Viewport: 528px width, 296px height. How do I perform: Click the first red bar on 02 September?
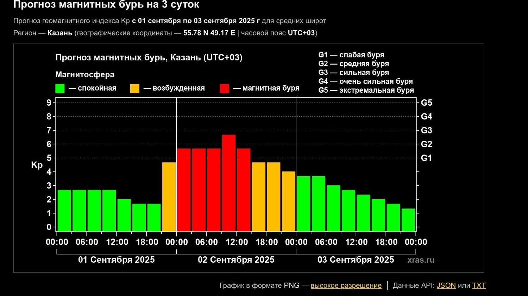(x=184, y=190)
